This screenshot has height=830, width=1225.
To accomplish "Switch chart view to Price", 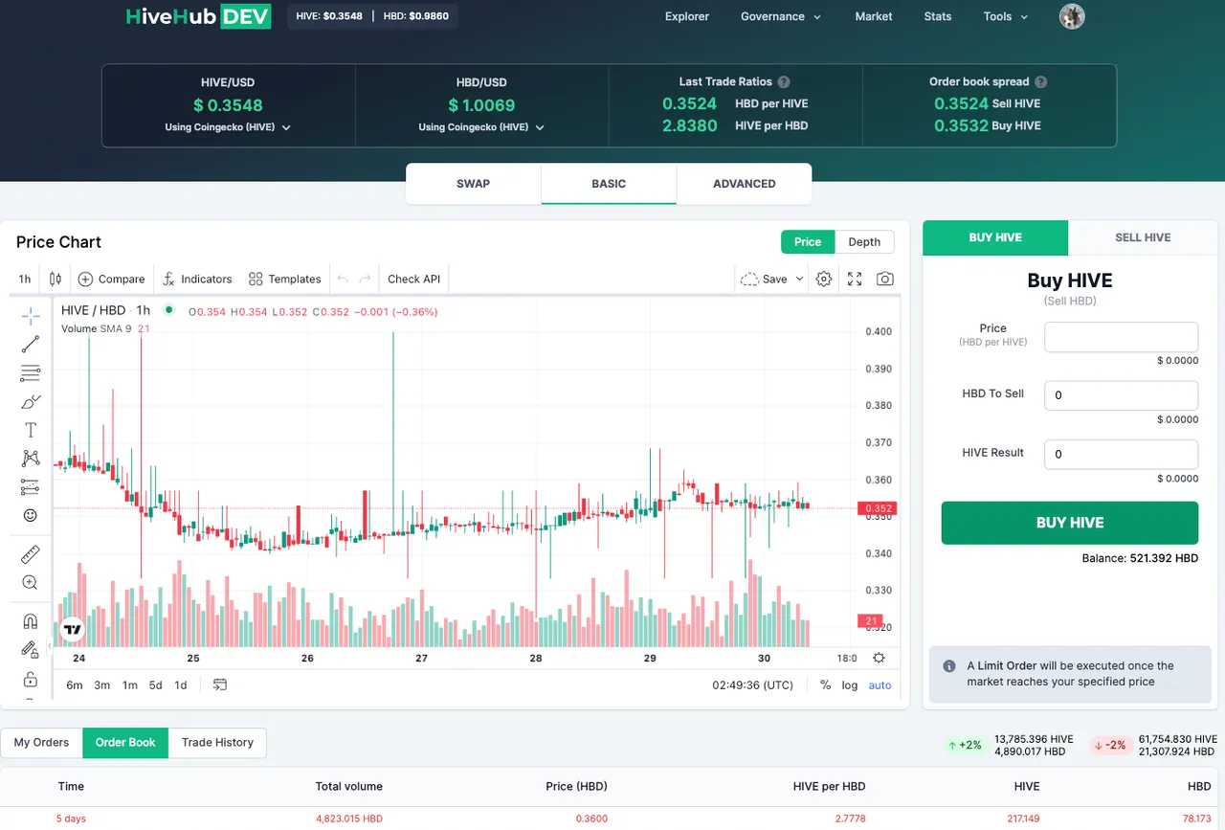I will 808,241.
